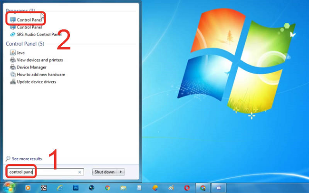Choose Update device drivers
The height and width of the screenshot is (193, 309).
[36, 82]
